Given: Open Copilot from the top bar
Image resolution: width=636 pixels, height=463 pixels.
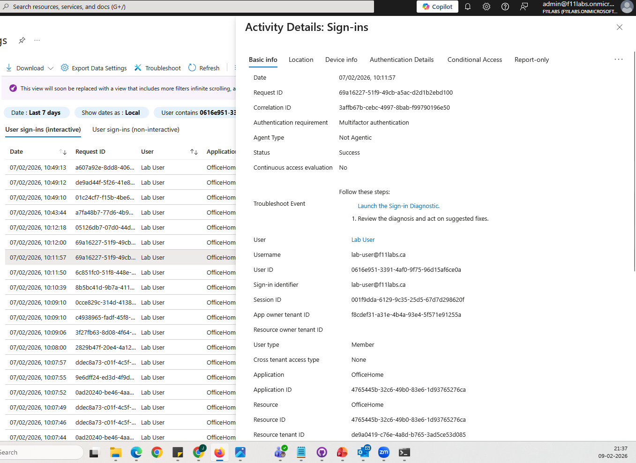Looking at the screenshot, I should [437, 7].
